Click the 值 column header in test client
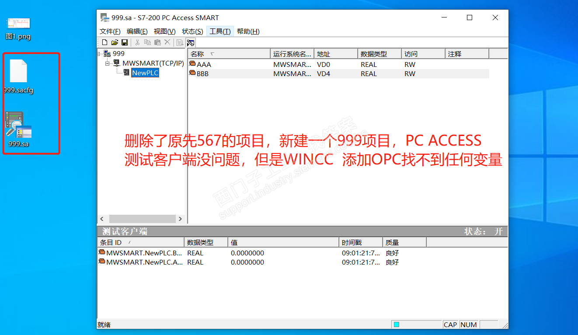 pyautogui.click(x=283, y=242)
